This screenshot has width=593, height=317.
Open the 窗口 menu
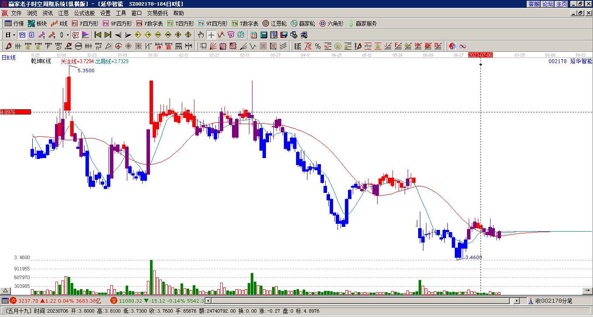point(136,13)
